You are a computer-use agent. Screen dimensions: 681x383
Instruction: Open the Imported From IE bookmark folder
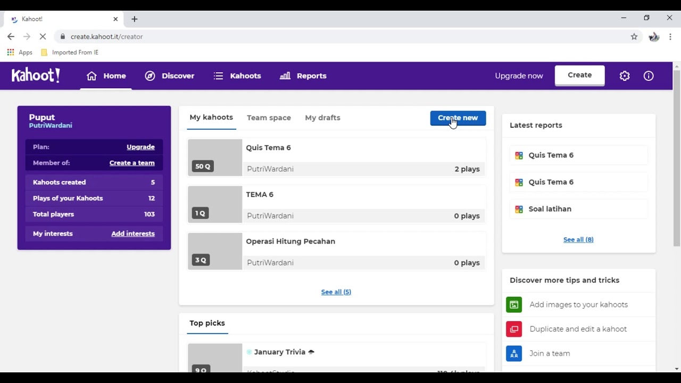[70, 52]
